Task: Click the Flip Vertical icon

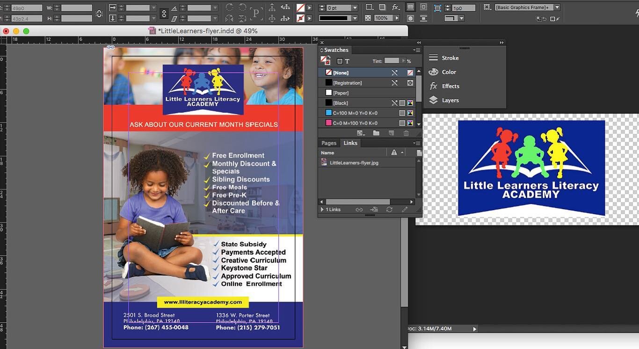Action: coord(242,19)
